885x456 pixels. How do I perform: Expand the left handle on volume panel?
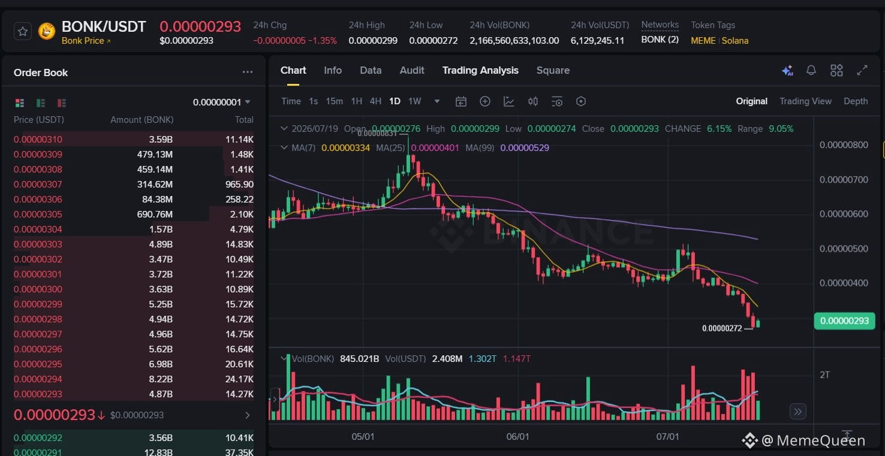(275, 398)
